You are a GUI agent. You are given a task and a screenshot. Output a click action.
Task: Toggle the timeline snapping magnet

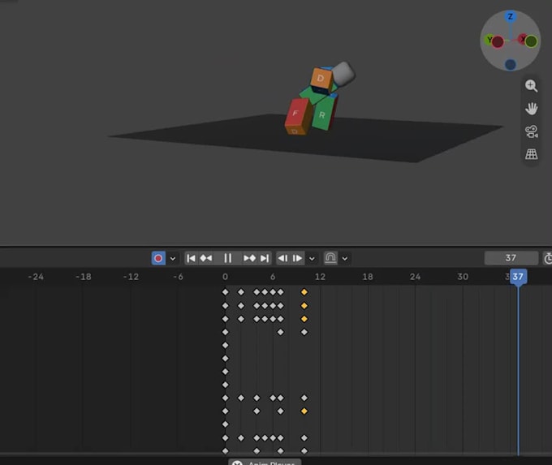(330, 258)
